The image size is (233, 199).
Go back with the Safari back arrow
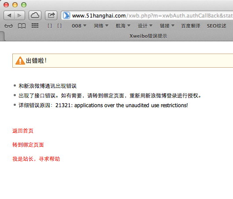tap(9, 15)
